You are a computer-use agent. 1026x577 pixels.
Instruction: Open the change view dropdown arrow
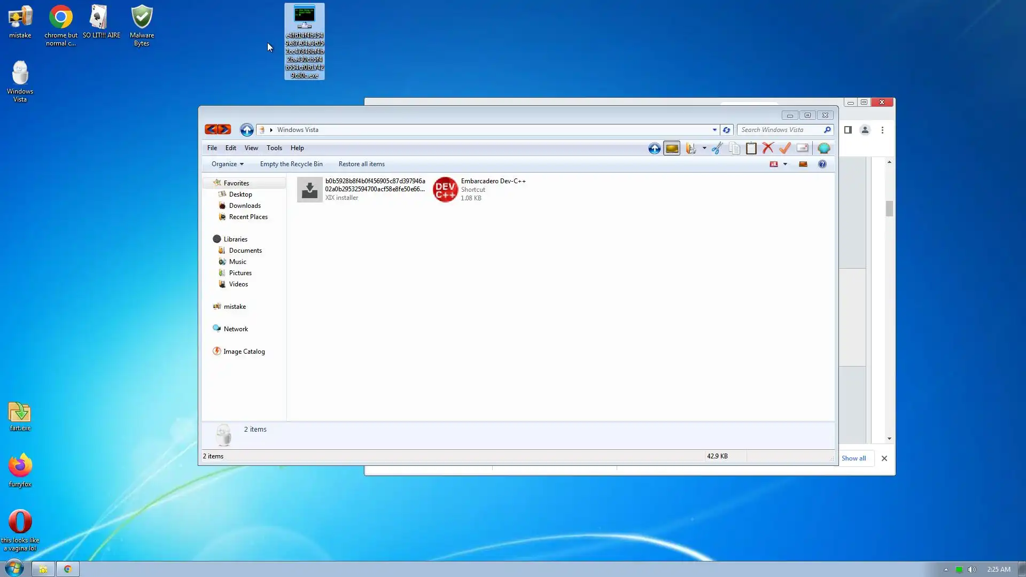coord(785,165)
